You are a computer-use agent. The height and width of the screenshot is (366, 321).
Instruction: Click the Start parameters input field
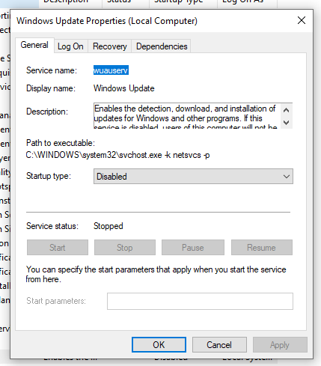click(x=200, y=301)
